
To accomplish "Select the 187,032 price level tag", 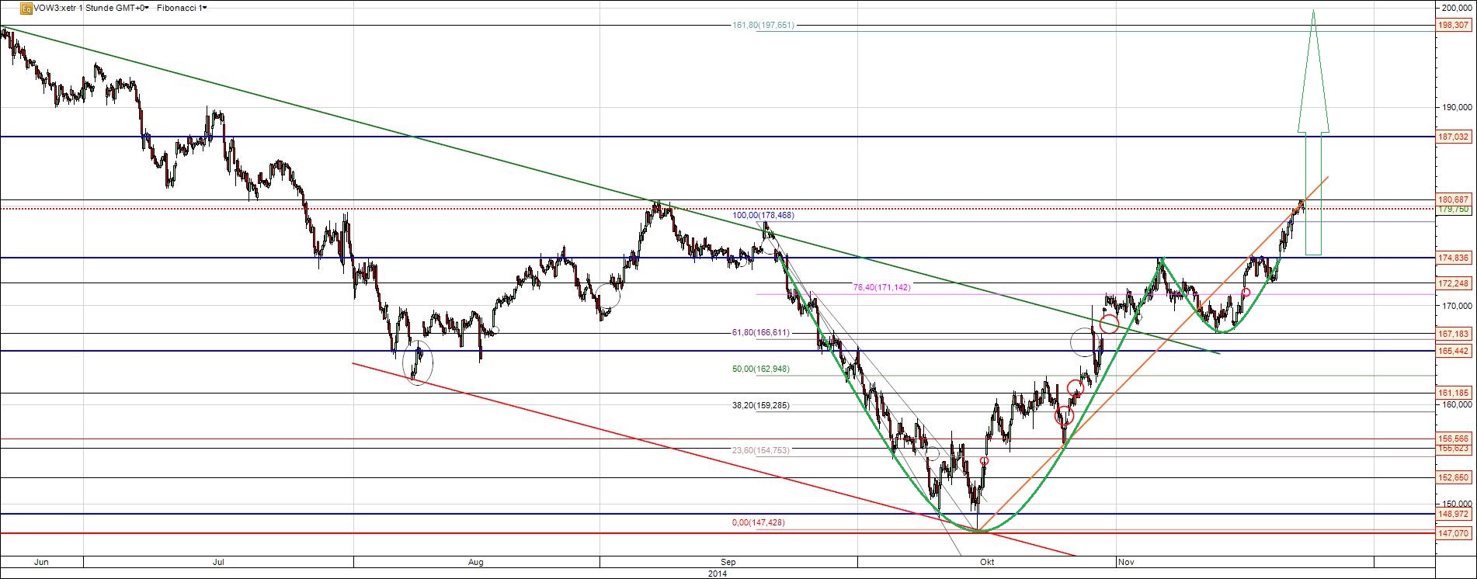I will [1453, 137].
